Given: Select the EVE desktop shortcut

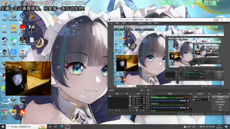Looking at the screenshot, I should click(23, 102).
